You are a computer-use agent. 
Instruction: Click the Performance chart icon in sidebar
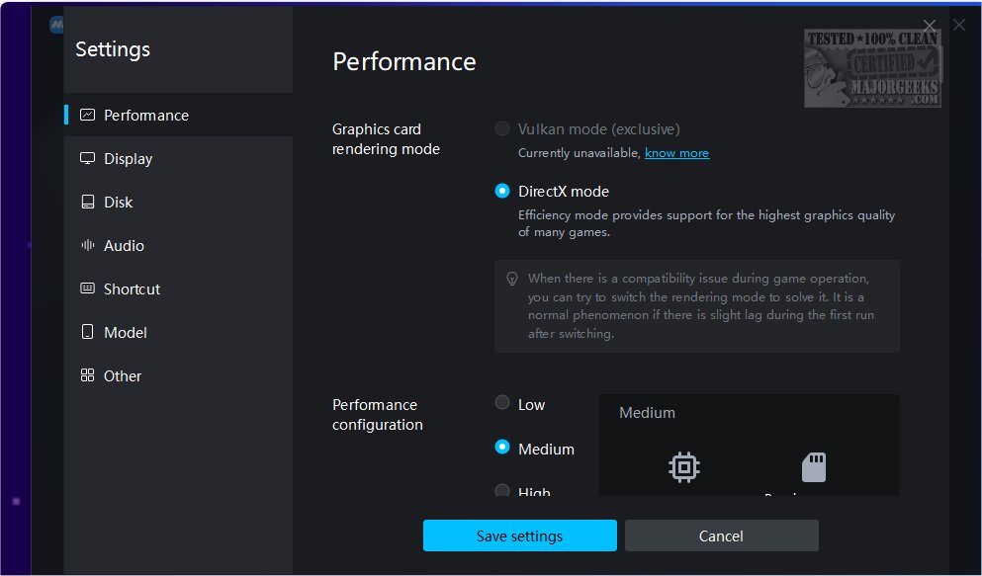coord(87,115)
